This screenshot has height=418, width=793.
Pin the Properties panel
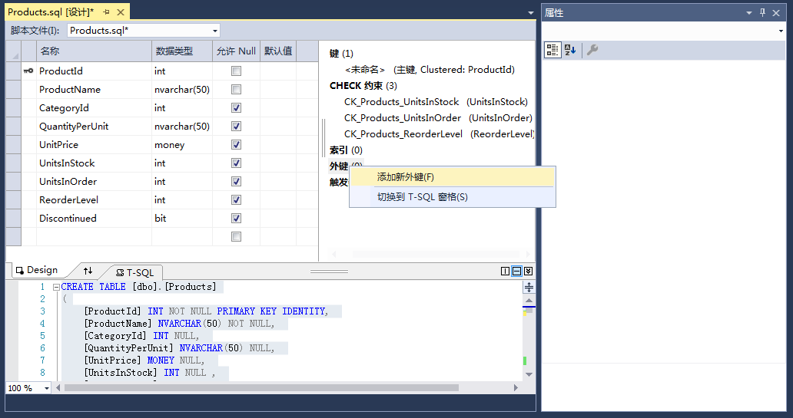point(763,12)
